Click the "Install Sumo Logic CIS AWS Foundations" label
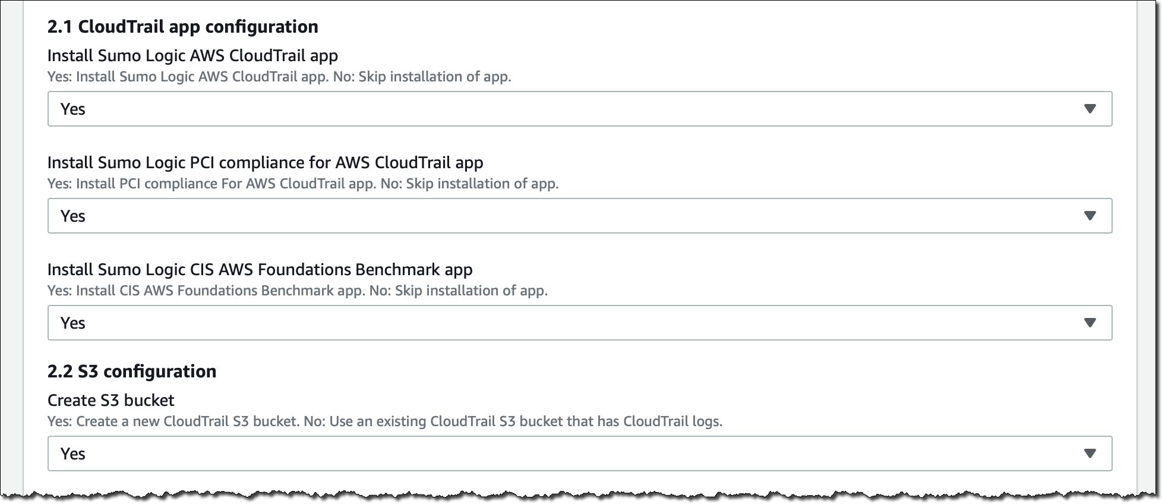The height and width of the screenshot is (504, 1162). [260, 270]
